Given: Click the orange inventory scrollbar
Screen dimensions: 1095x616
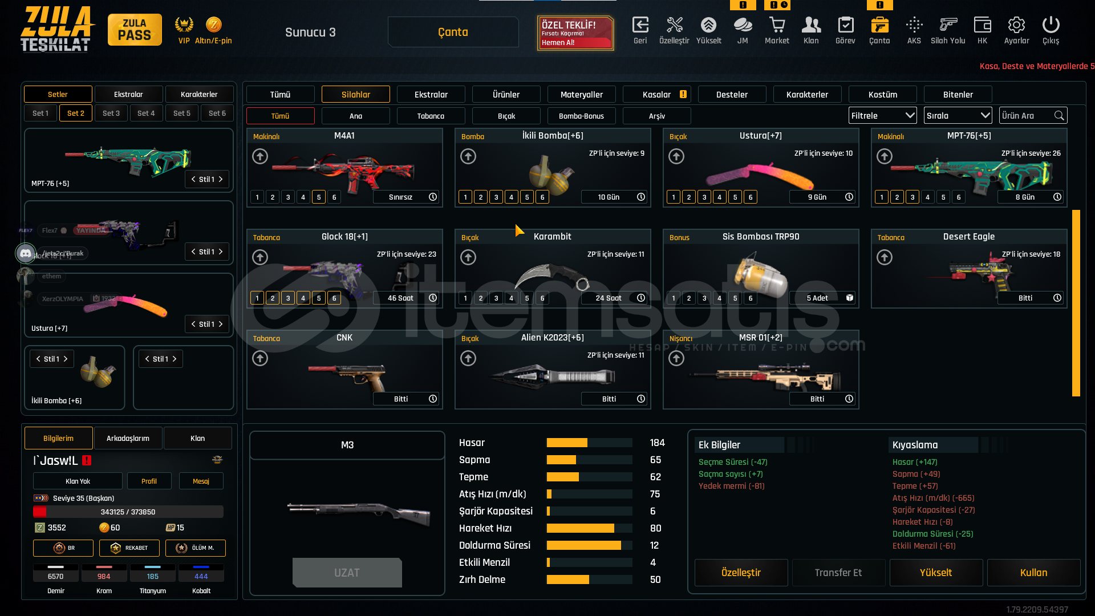Looking at the screenshot, I should [x=1076, y=303].
